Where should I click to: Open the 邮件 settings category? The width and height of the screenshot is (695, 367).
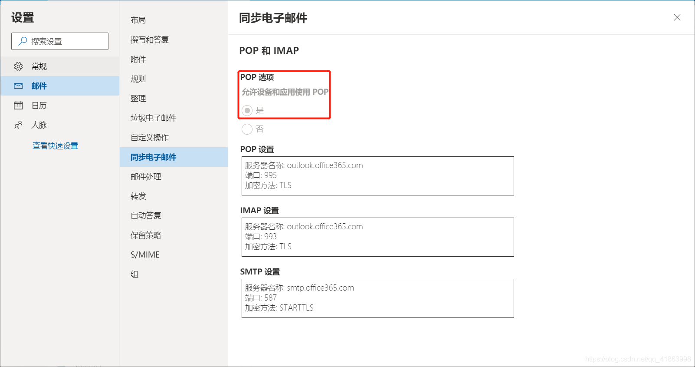(x=60, y=86)
